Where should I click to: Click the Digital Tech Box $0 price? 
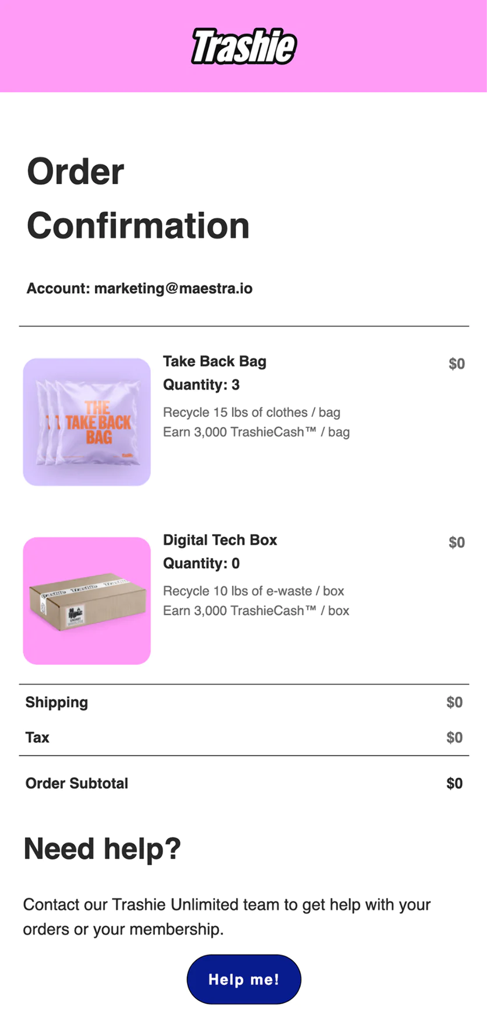coord(456,542)
